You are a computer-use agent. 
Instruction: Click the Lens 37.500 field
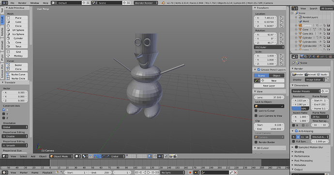pyautogui.click(x=269, y=97)
